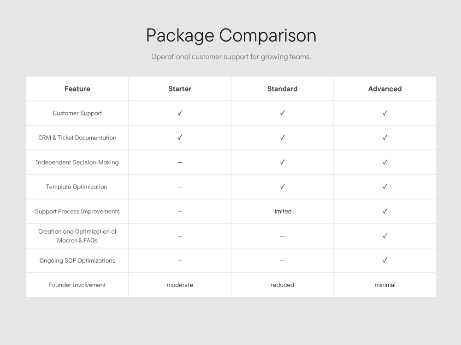Viewport: 461px width, 345px height.
Task: Click Starter checkmark for Customer Support
Action: pyautogui.click(x=180, y=113)
